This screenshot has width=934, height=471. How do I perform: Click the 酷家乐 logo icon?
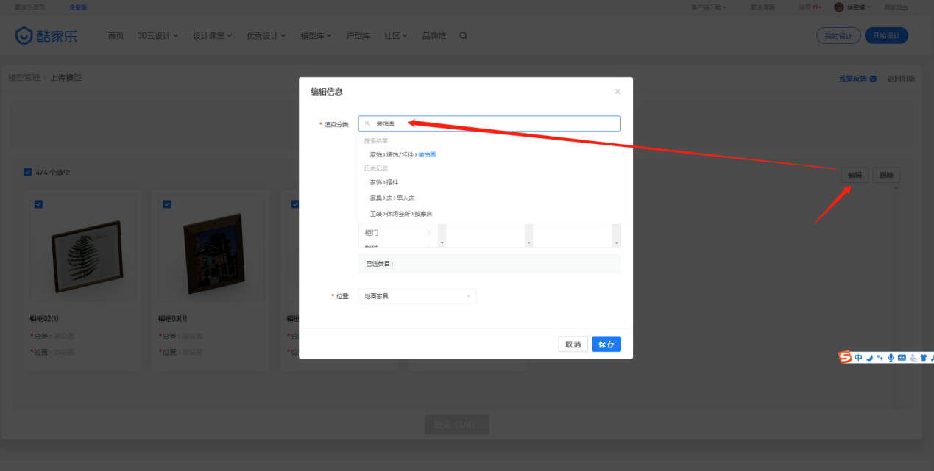pos(22,35)
